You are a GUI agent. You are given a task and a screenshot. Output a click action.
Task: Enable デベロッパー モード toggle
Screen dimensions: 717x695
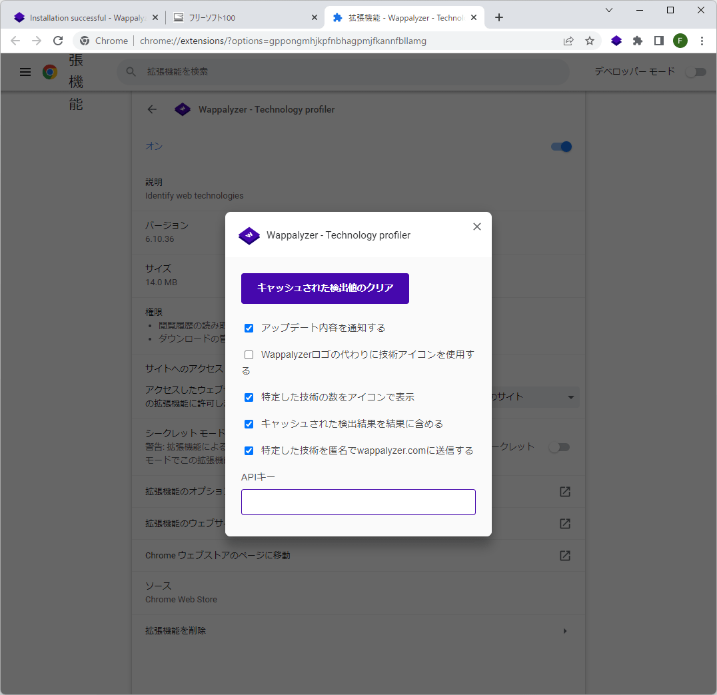(696, 72)
